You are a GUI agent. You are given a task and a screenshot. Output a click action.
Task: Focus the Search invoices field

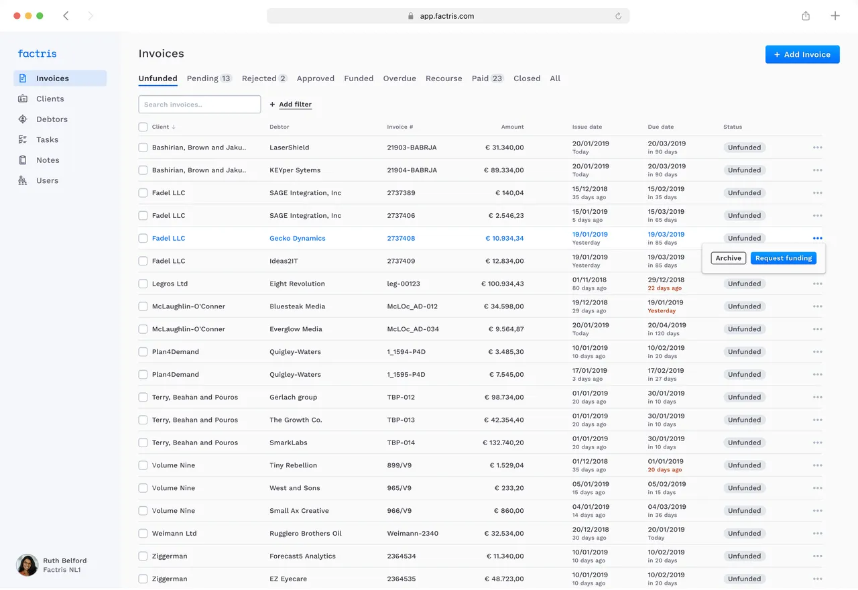200,104
